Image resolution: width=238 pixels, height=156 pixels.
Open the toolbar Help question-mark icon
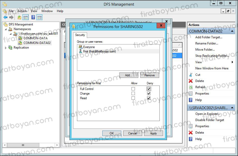tap(33, 17)
